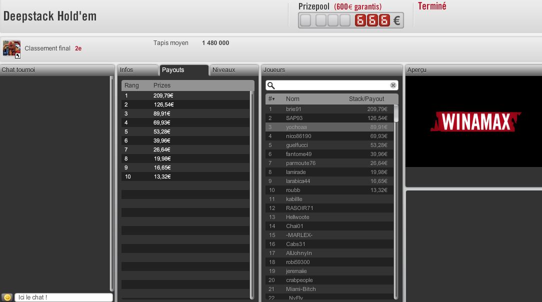Screen dimensions: 542x302
Task: Click the 19,98€ prize in Payouts table
Action: pyautogui.click(x=162, y=158)
